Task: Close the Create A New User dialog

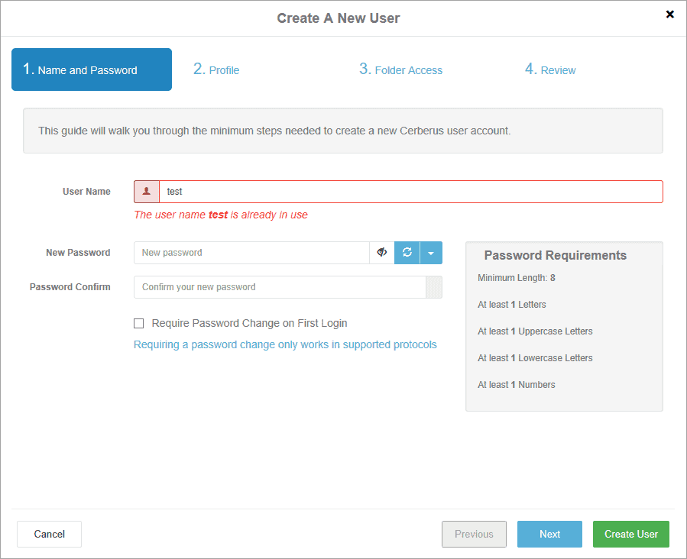Action: click(x=669, y=15)
